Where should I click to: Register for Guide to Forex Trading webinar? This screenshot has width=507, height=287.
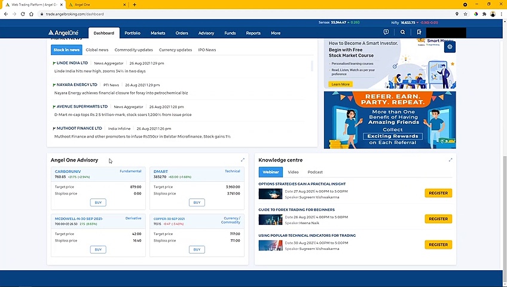point(438,219)
